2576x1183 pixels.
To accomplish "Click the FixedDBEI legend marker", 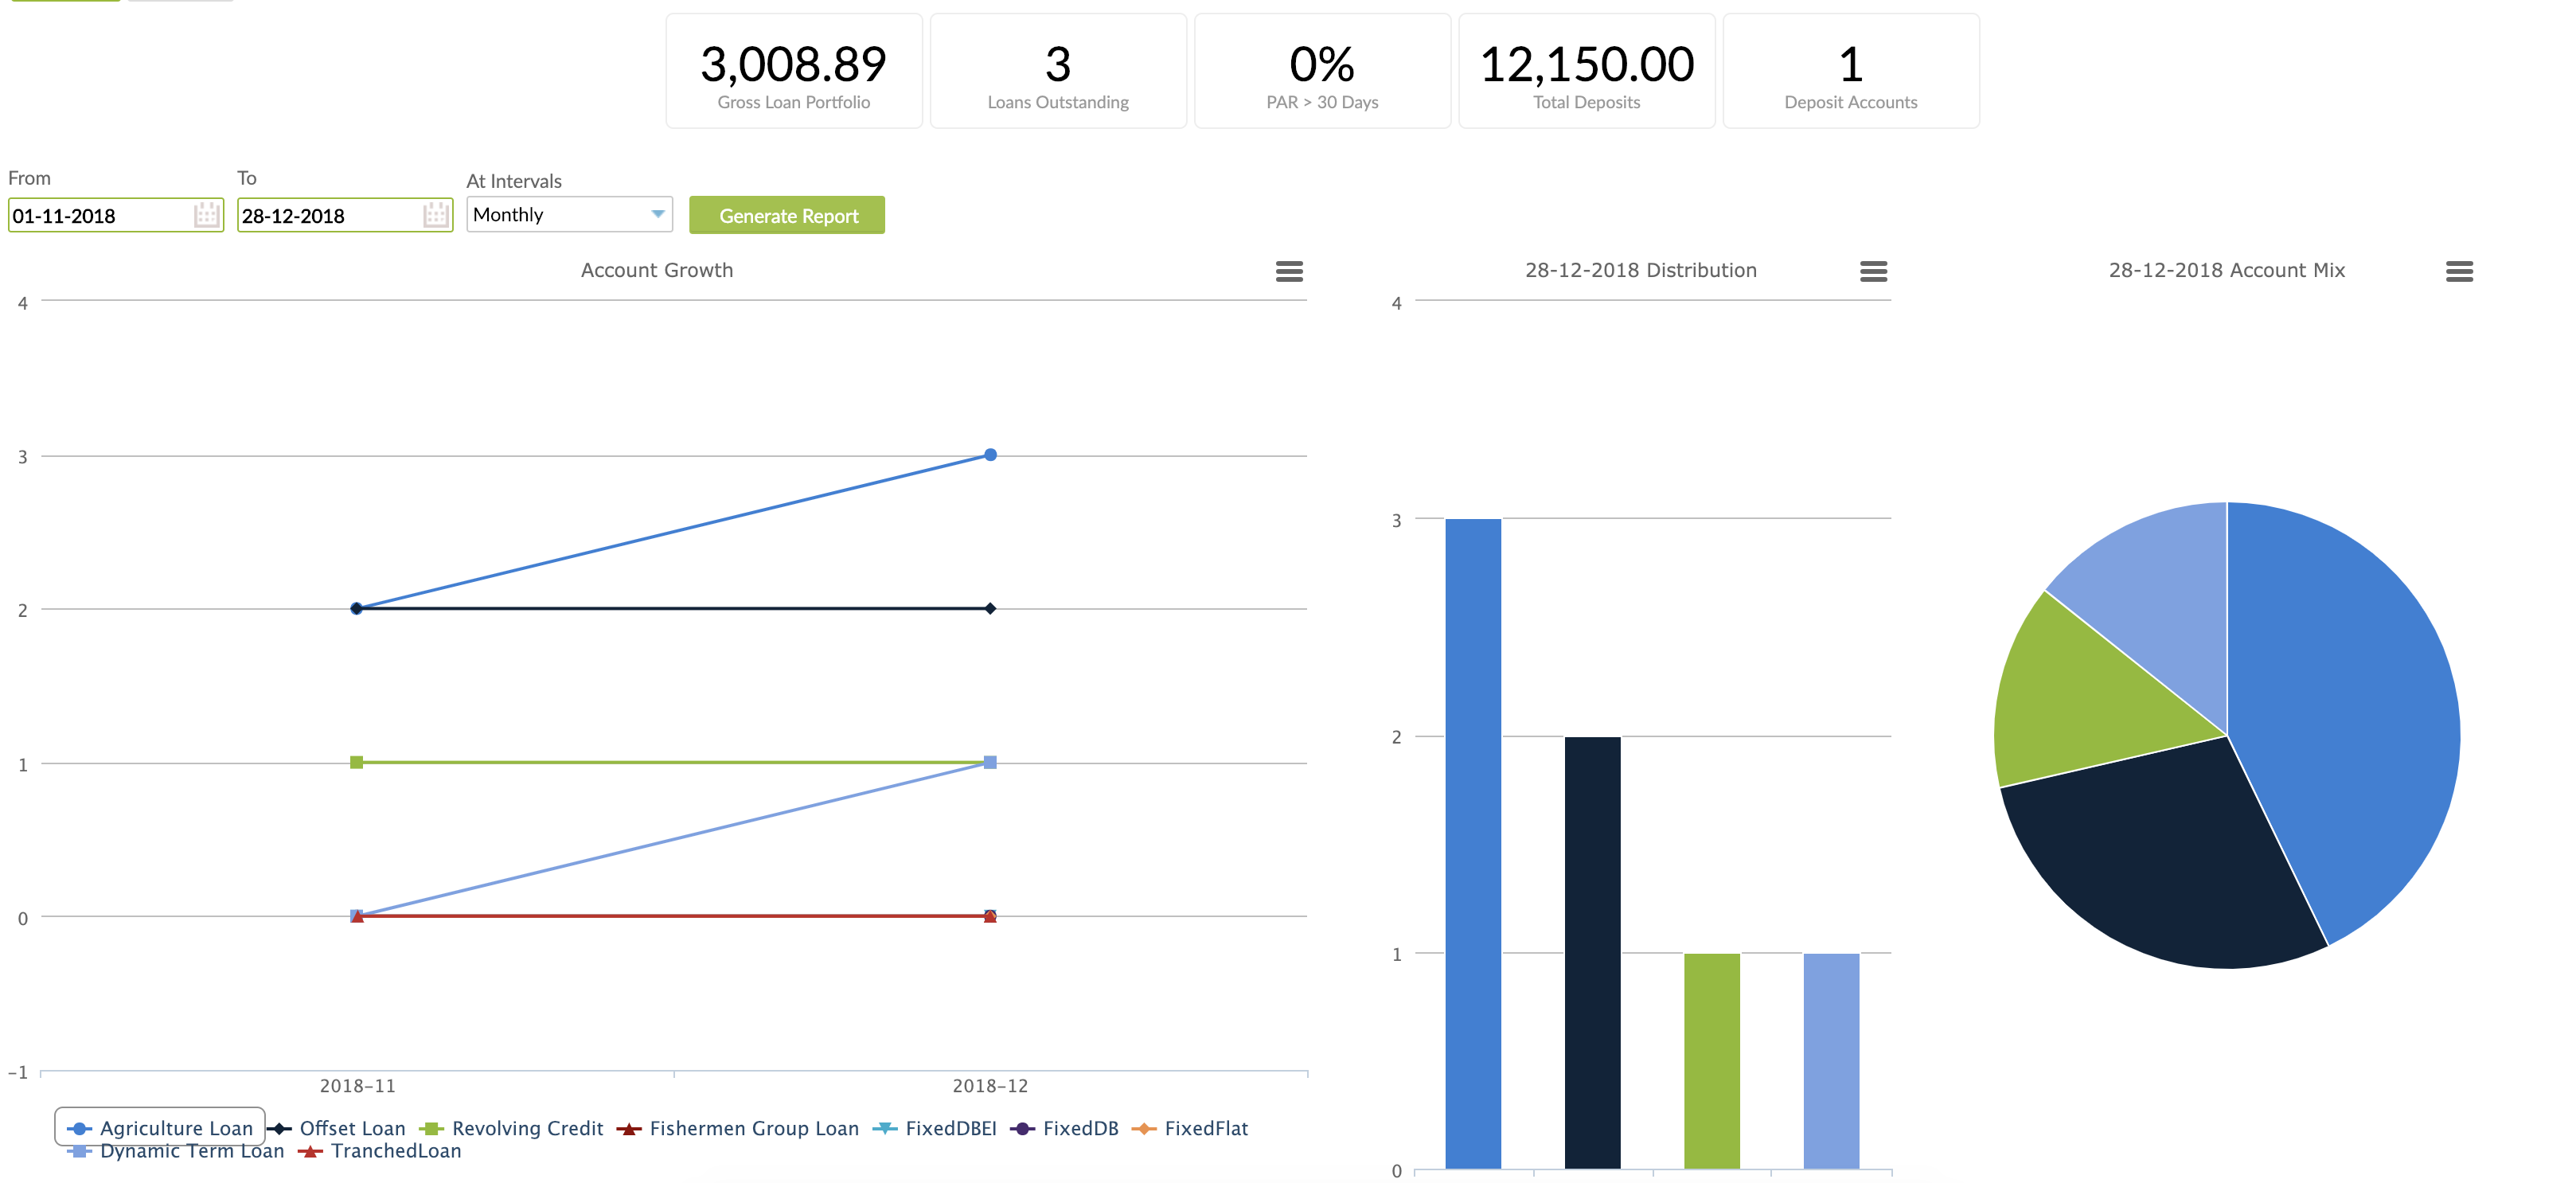I will coord(884,1128).
